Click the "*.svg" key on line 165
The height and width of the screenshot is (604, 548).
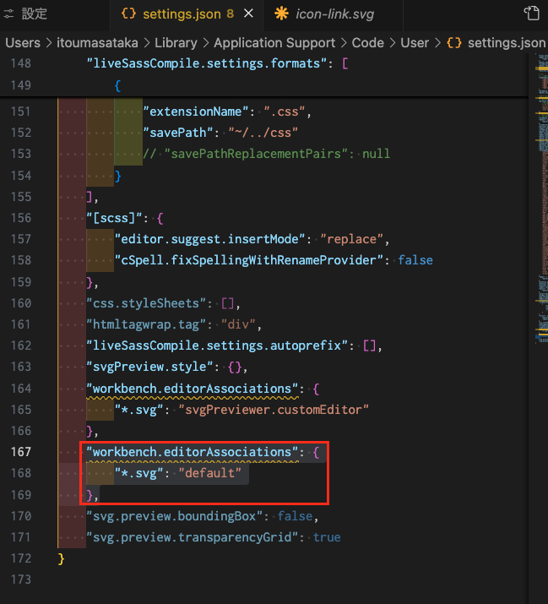(x=139, y=410)
